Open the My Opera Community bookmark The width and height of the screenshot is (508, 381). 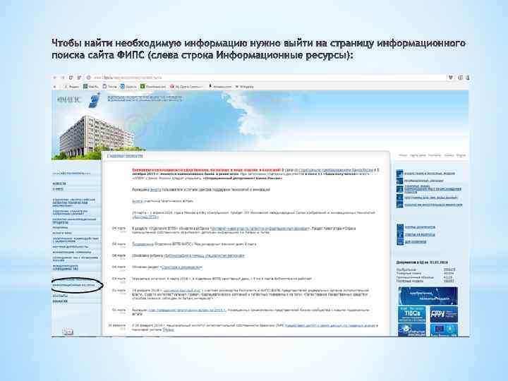pos(186,87)
